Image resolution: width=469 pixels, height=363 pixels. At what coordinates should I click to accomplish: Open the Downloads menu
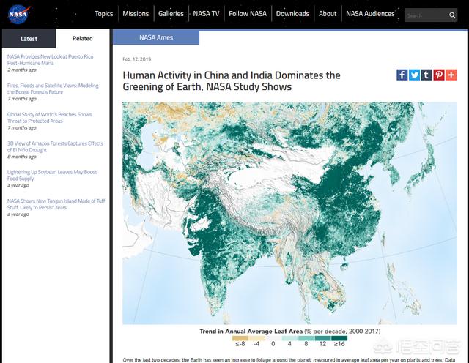292,14
